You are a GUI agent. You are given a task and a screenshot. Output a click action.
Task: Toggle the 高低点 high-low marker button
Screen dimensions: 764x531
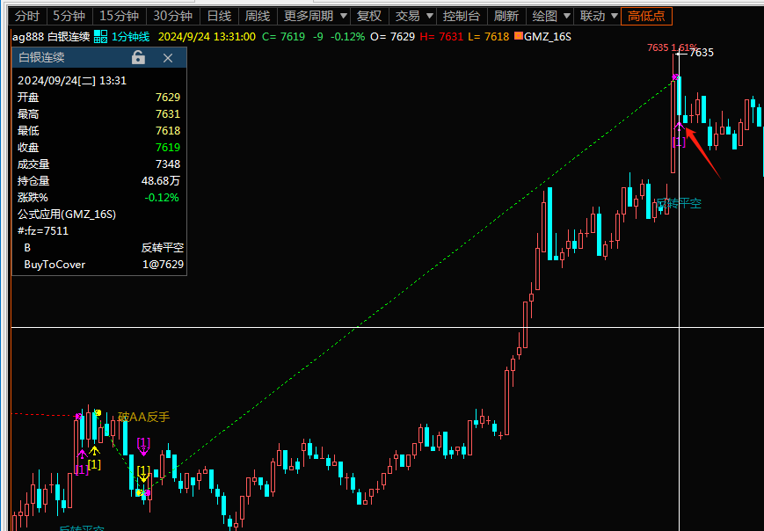646,16
